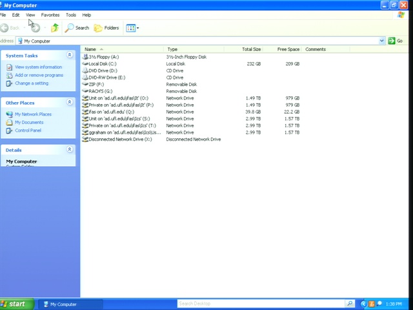Select the Local Disk (C:) drive icon
This screenshot has height=310, width=413.
pyautogui.click(x=85, y=63)
